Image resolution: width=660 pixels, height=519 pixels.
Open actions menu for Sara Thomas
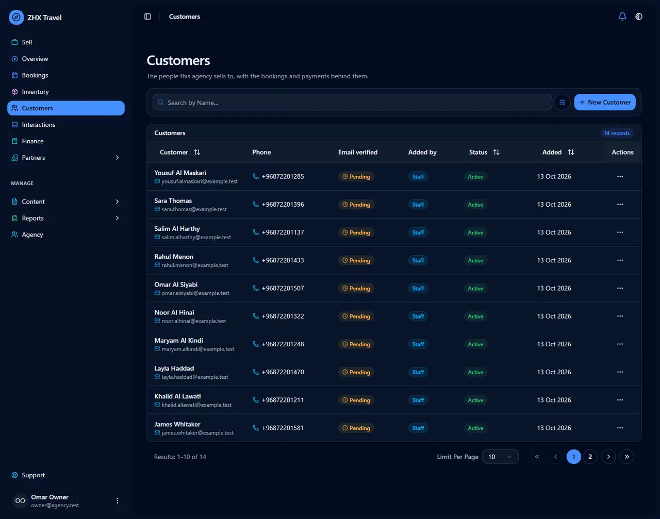[620, 204]
